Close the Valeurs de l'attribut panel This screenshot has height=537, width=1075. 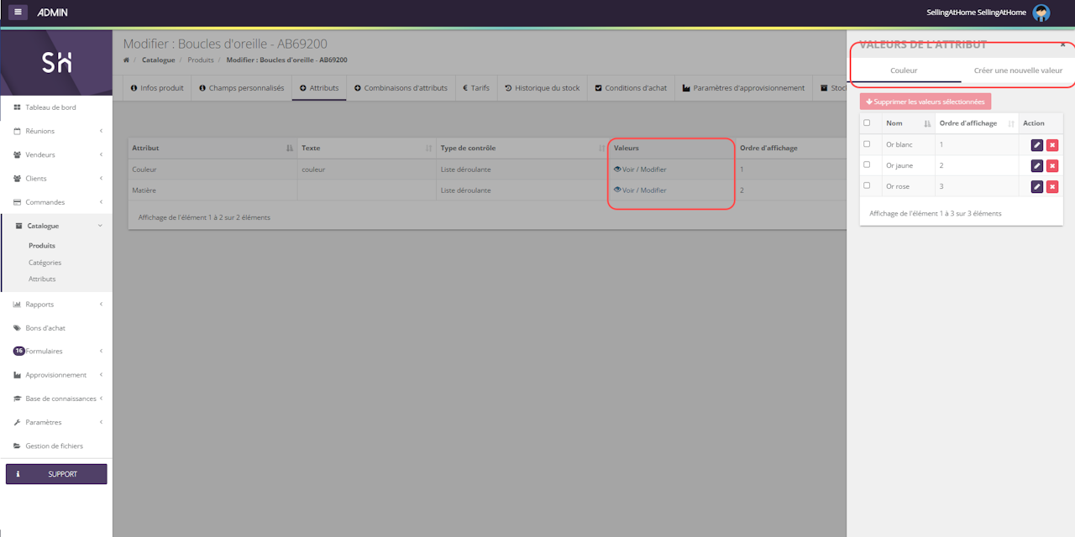[1062, 44]
